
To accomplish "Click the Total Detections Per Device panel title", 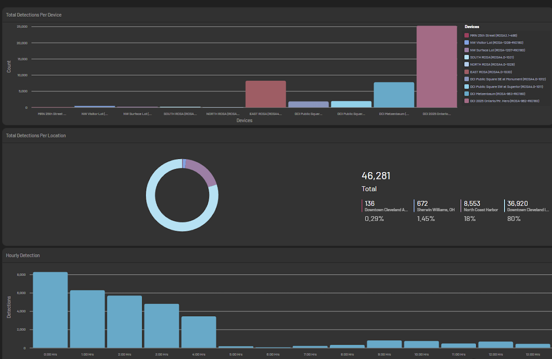I will coord(34,15).
